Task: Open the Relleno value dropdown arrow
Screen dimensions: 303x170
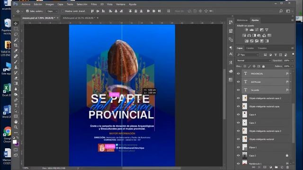Action: (x=293, y=66)
